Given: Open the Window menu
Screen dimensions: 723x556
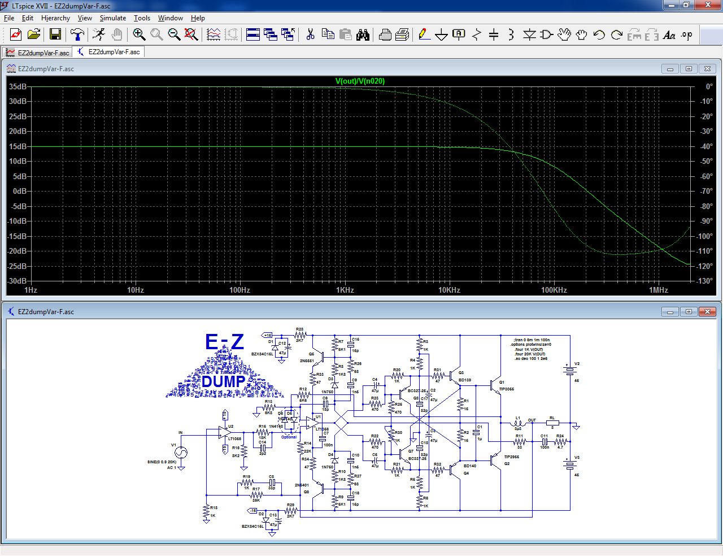Looking at the screenshot, I should [171, 18].
